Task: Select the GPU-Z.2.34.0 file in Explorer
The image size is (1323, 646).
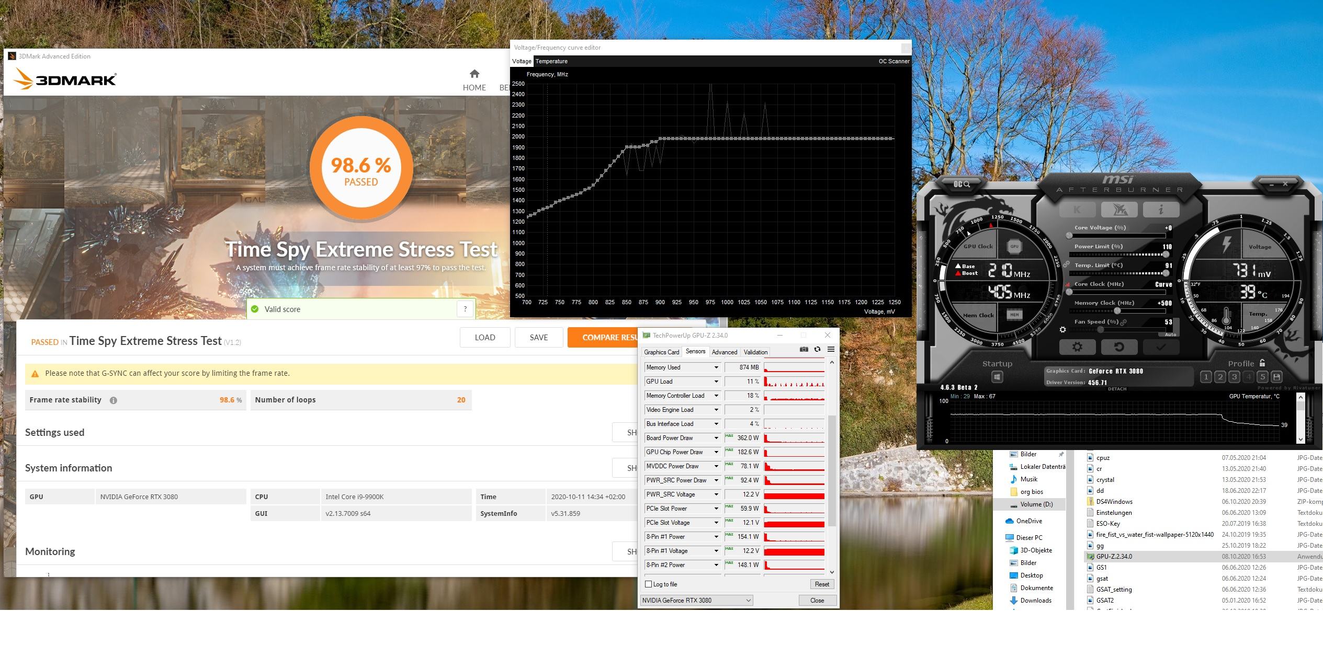Action: tap(1114, 557)
